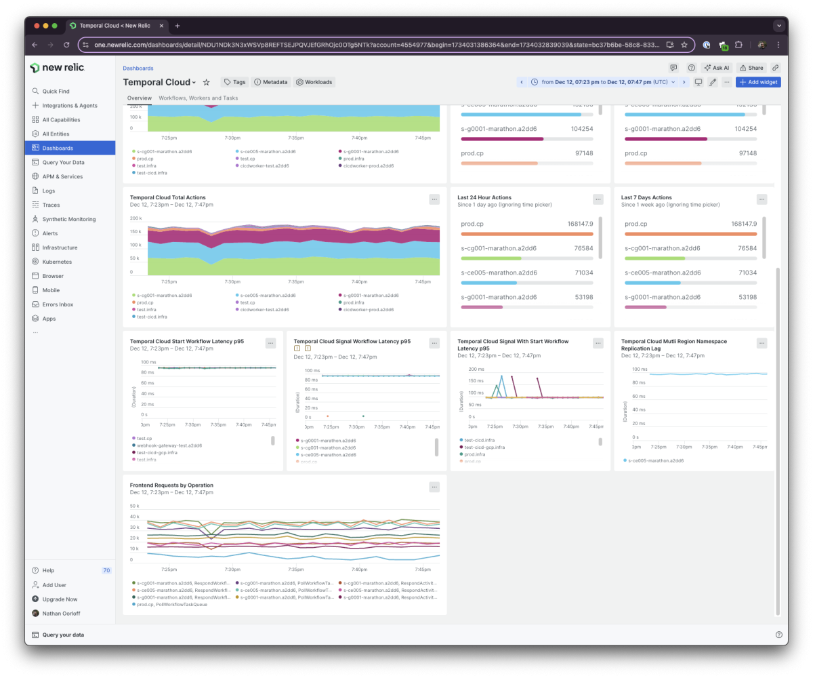Click the Last 24 Hour Actions list scrollbar

(601, 237)
